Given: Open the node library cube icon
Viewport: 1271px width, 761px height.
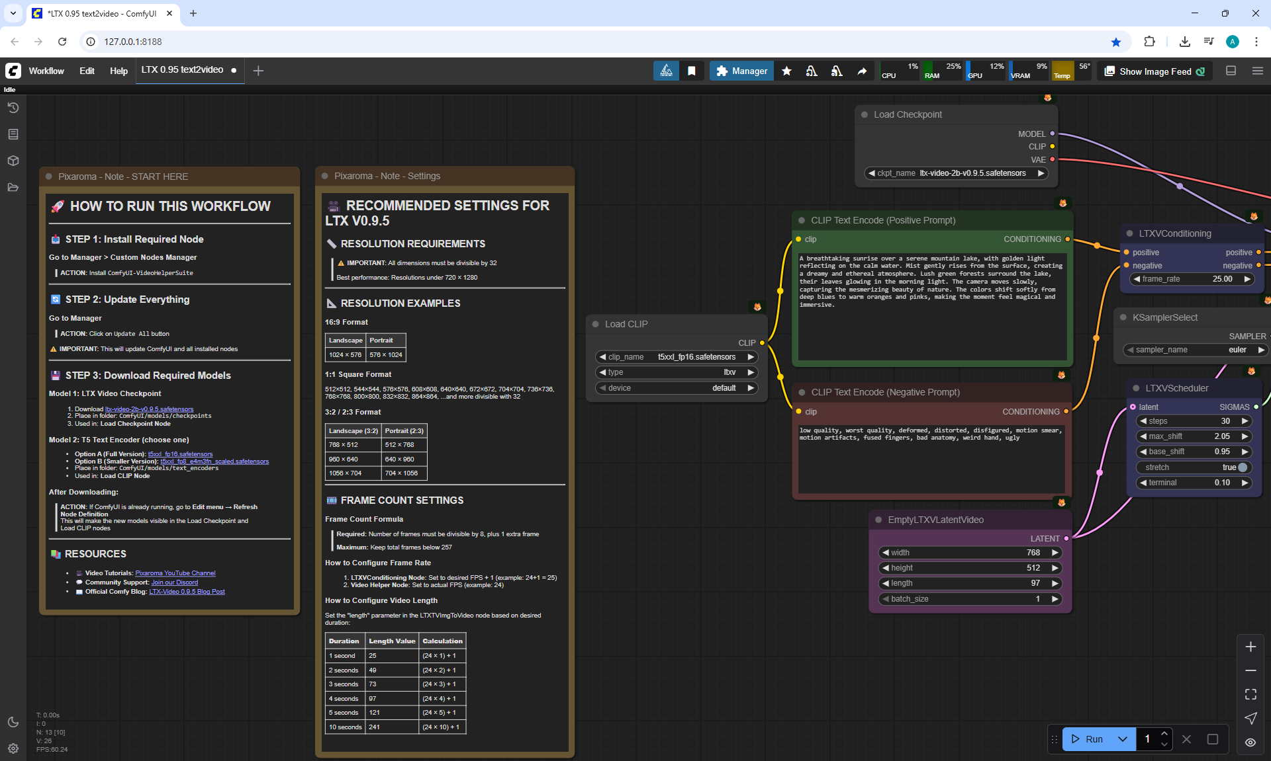Looking at the screenshot, I should click(x=13, y=161).
